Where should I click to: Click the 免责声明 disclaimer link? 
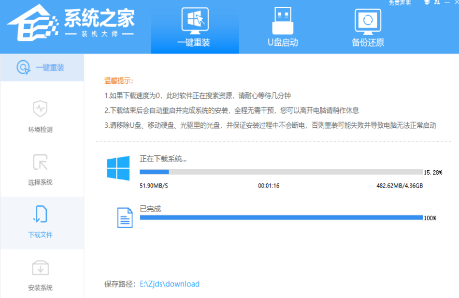400,3
